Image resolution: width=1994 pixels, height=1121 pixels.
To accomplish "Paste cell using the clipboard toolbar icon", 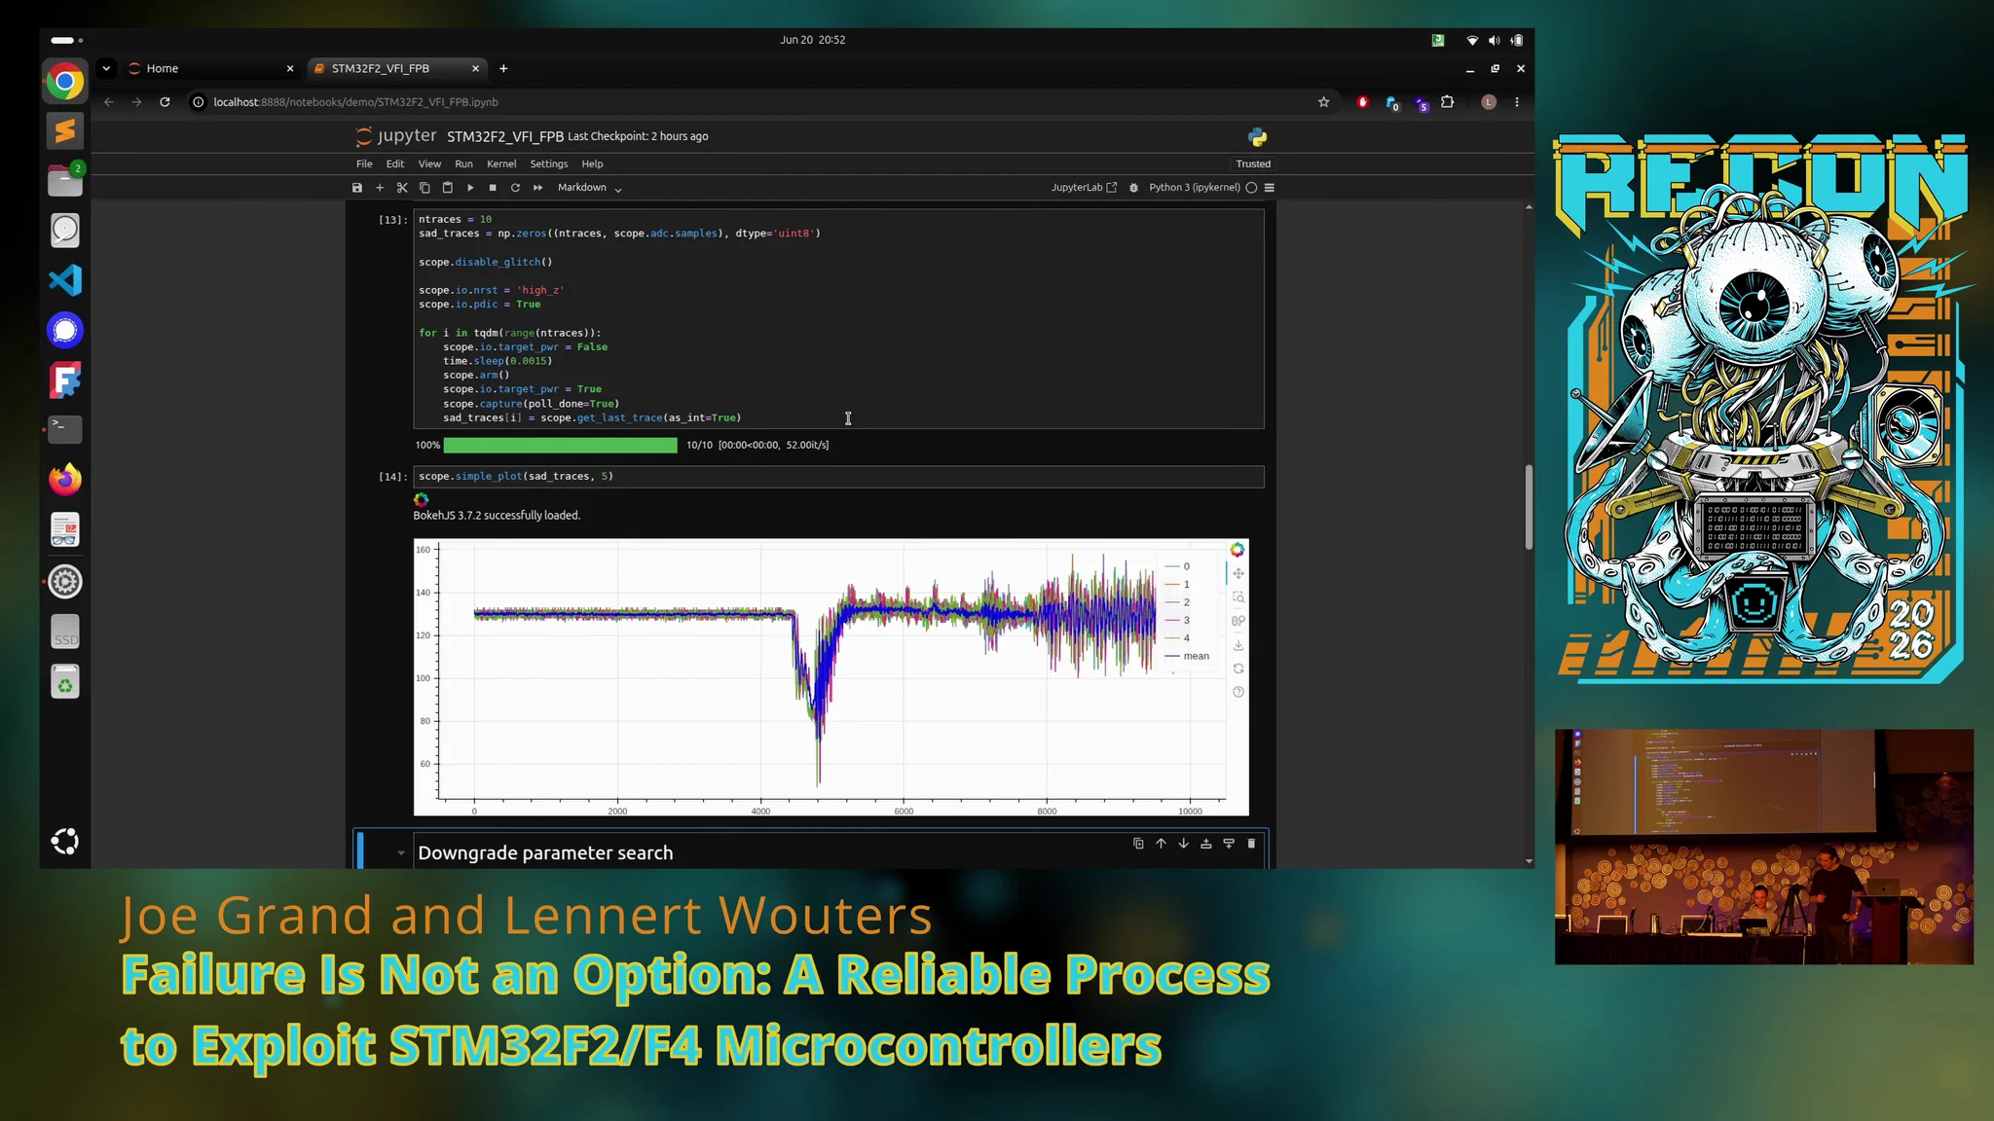I will tap(448, 188).
